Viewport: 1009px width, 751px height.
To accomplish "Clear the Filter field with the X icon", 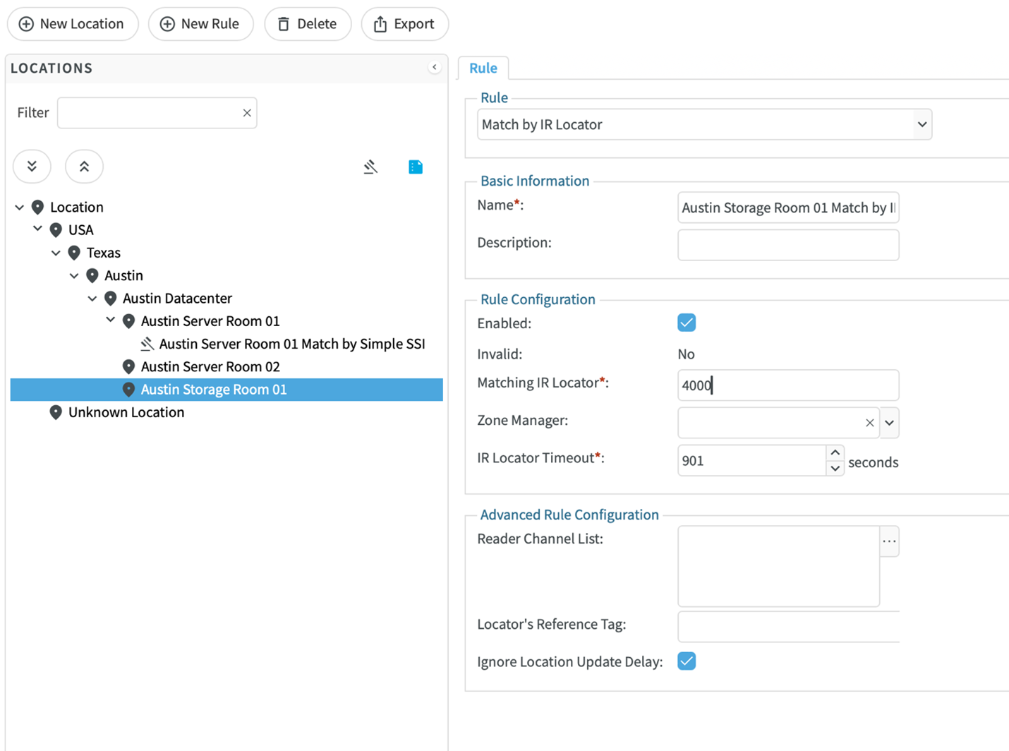I will (x=247, y=113).
